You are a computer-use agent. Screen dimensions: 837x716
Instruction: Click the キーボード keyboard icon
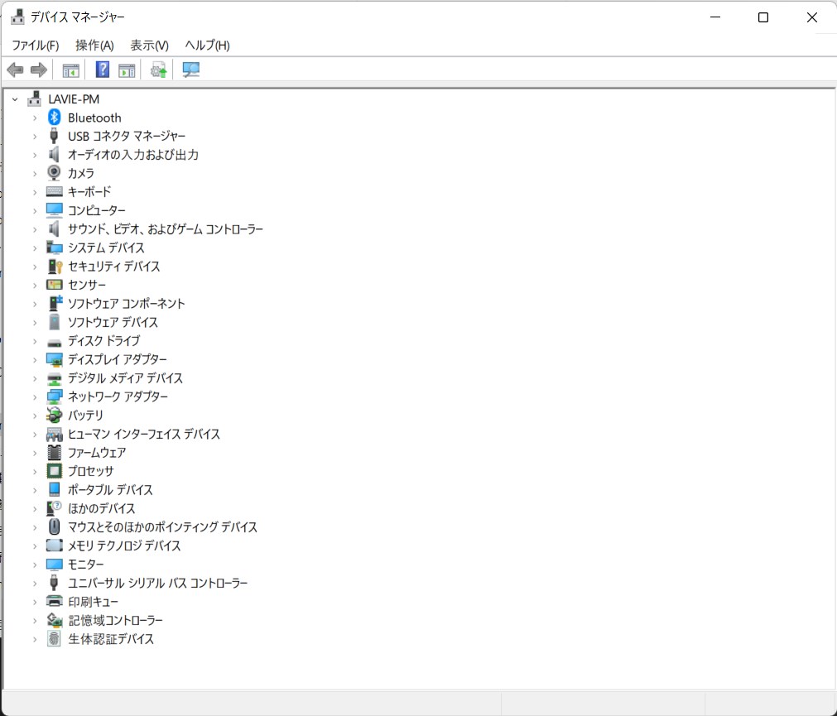pyautogui.click(x=54, y=191)
